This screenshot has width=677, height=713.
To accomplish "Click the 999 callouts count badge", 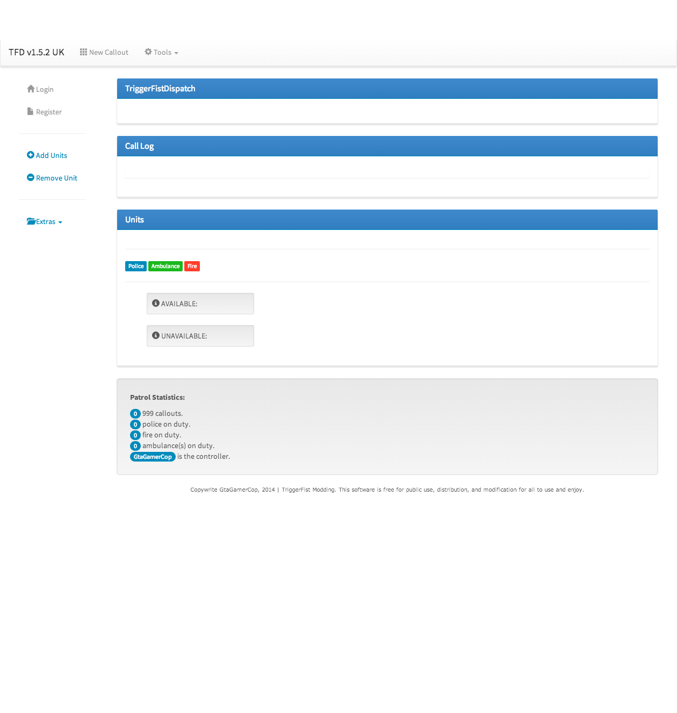I will [x=135, y=414].
